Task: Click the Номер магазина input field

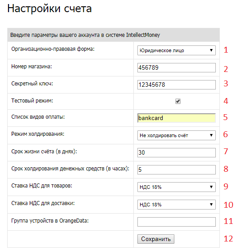Action: pos(176,67)
